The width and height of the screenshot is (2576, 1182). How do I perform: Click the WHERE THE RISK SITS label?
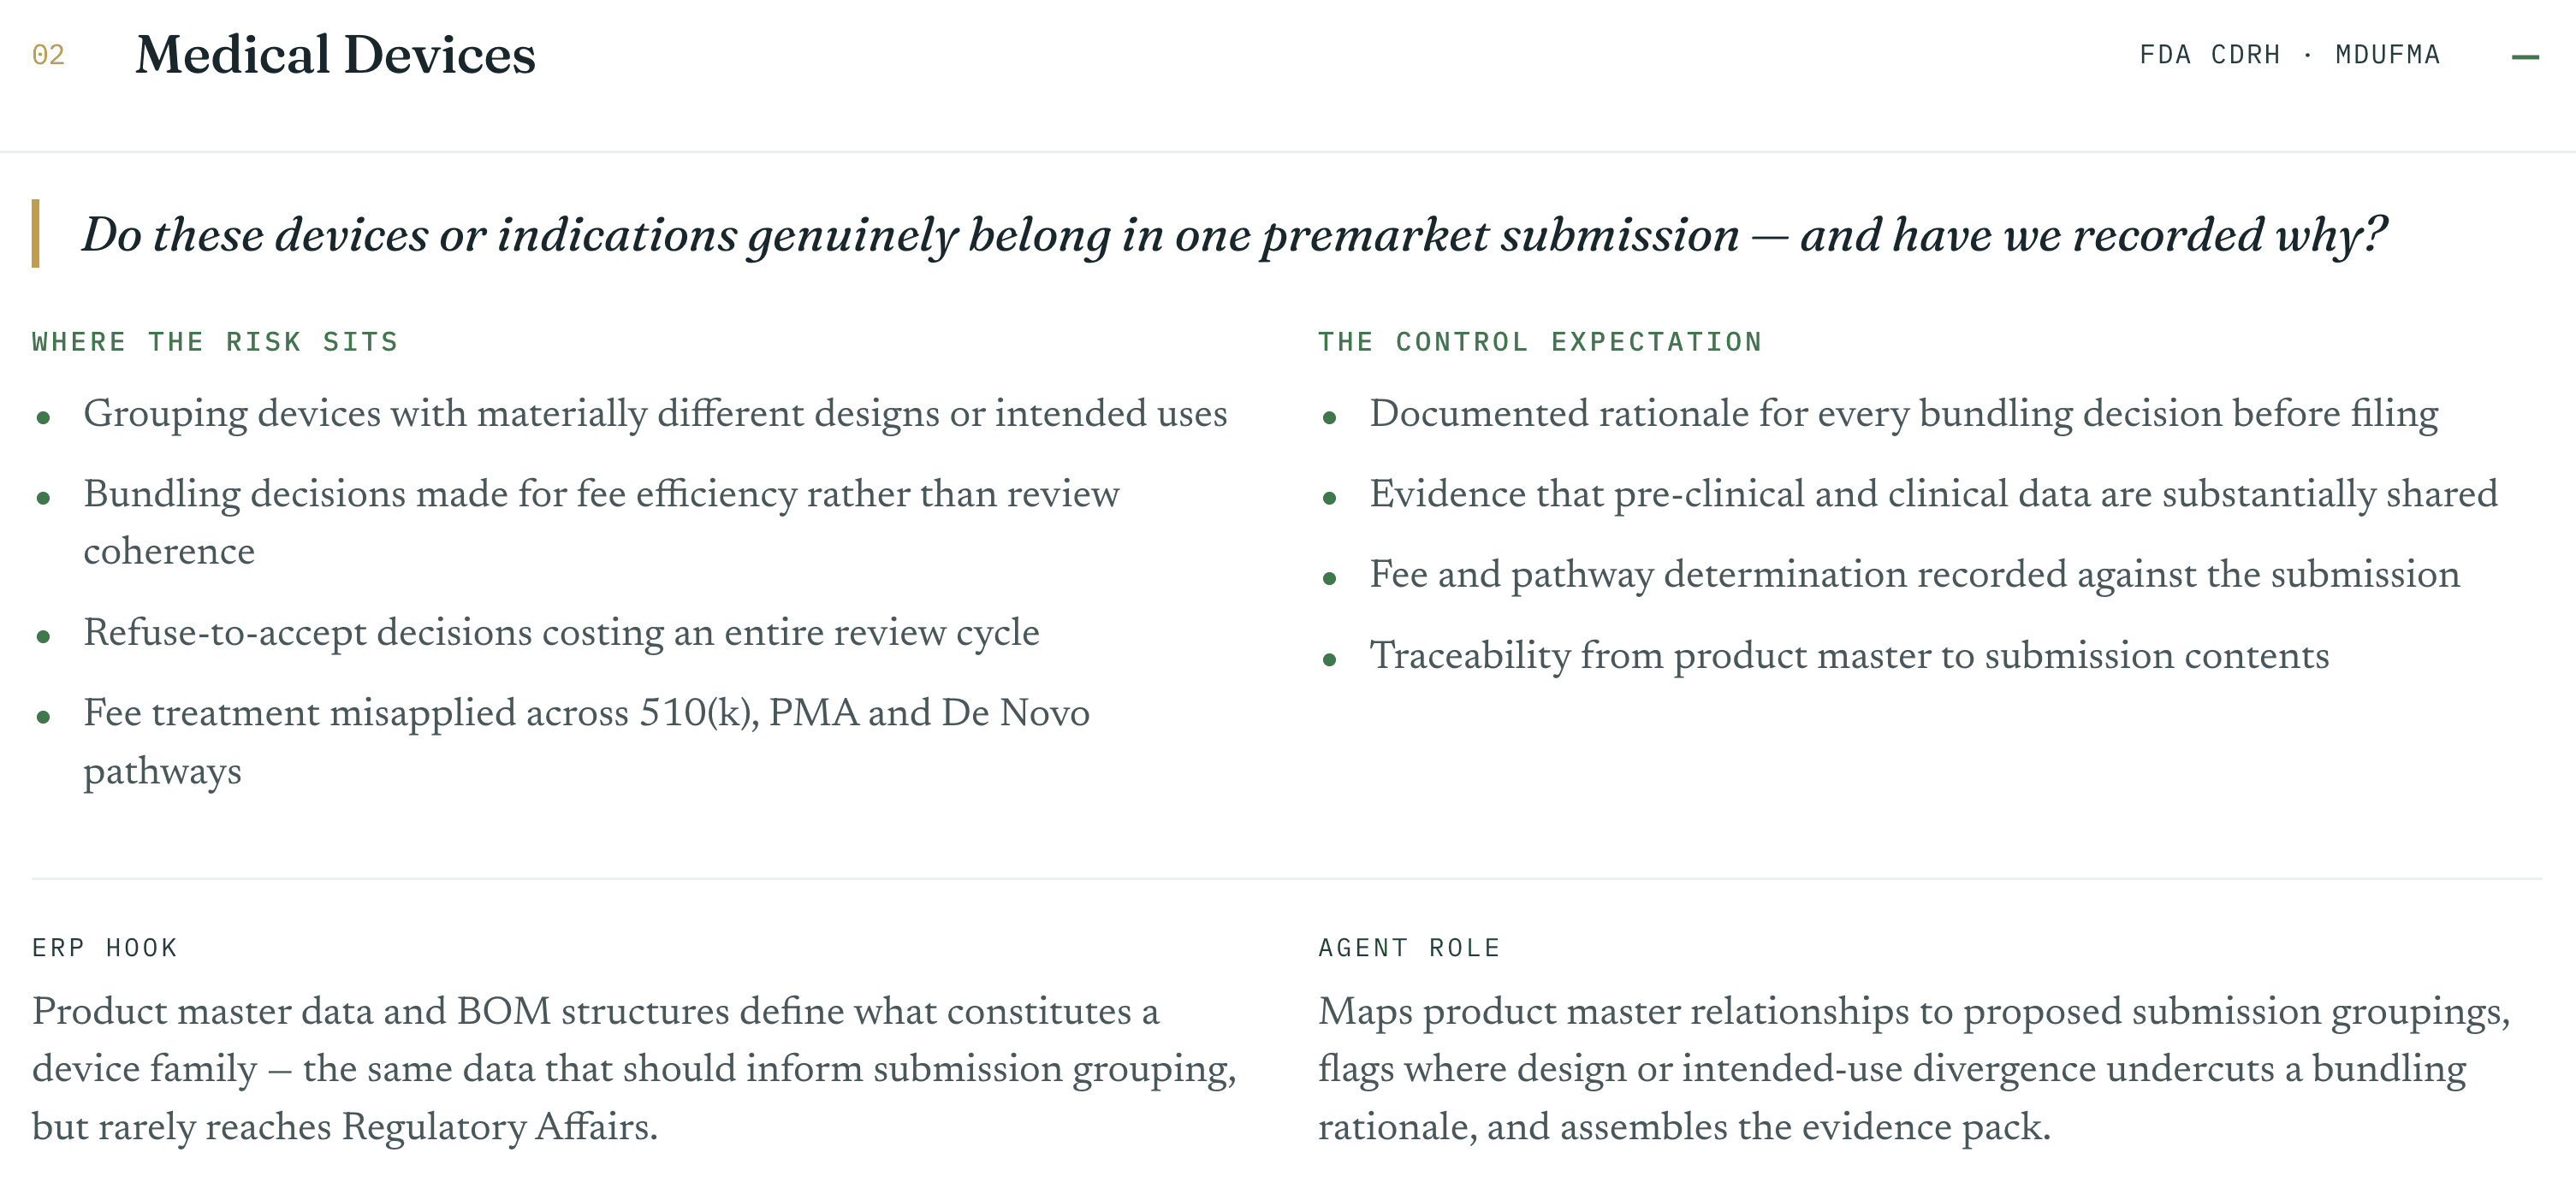[215, 342]
